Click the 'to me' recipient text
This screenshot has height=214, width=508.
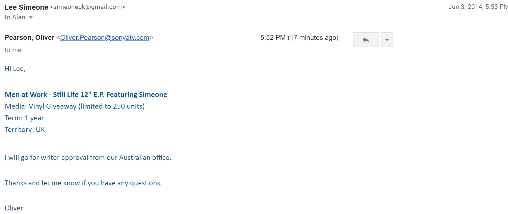click(x=13, y=50)
